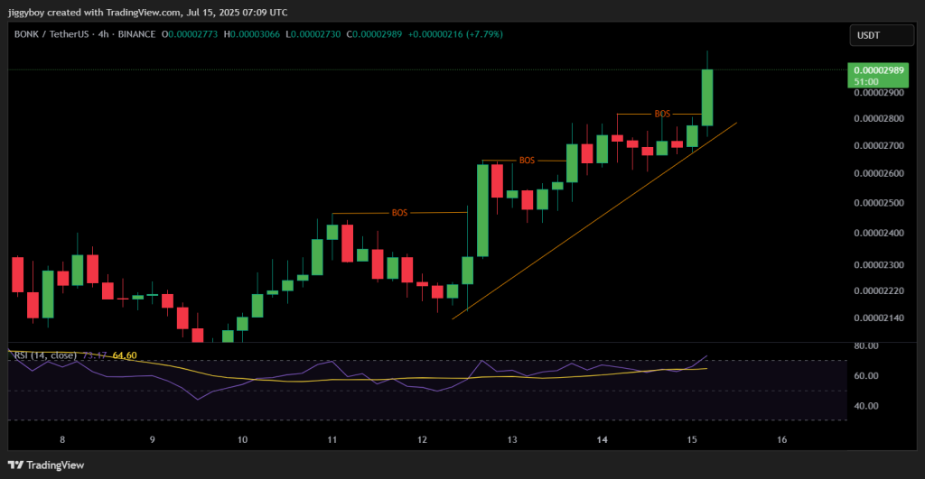The image size is (925, 479).
Task: Click the latest tall green candle
Action: coord(706,97)
